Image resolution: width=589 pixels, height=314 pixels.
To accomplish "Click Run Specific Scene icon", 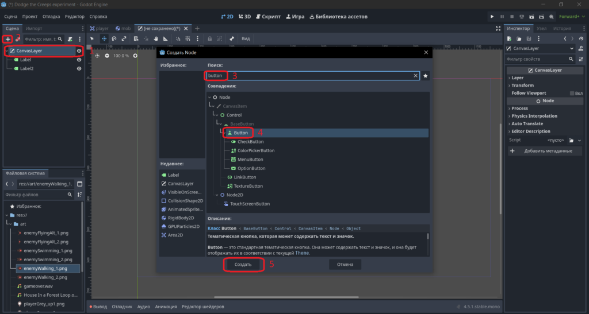I will coord(541,17).
